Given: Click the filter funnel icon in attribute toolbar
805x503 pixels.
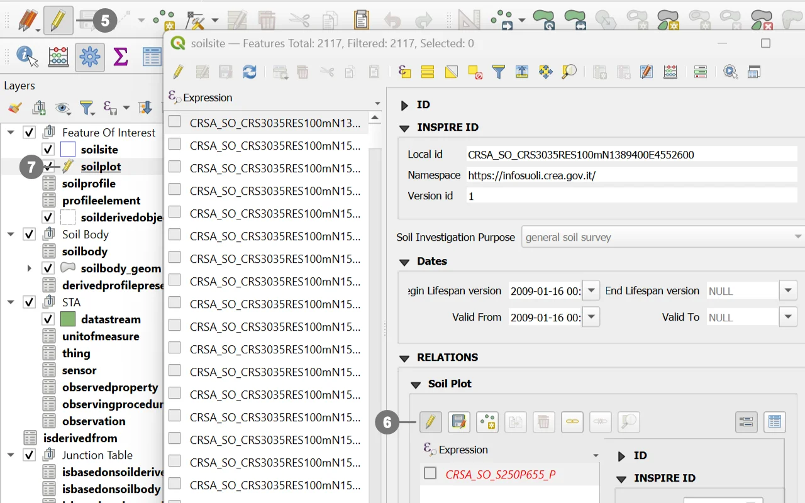Looking at the screenshot, I should click(498, 72).
